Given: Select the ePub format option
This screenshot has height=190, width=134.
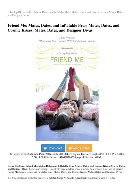Looking at the screenshot, I should (x=62, y=41).
